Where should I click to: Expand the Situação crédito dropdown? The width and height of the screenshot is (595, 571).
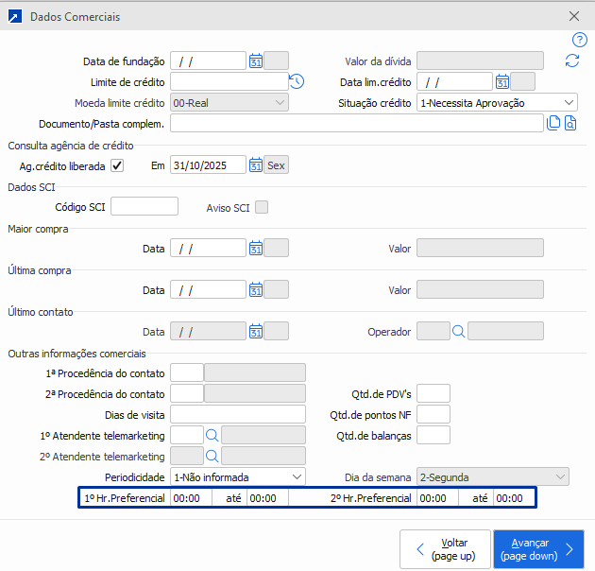pyautogui.click(x=568, y=102)
